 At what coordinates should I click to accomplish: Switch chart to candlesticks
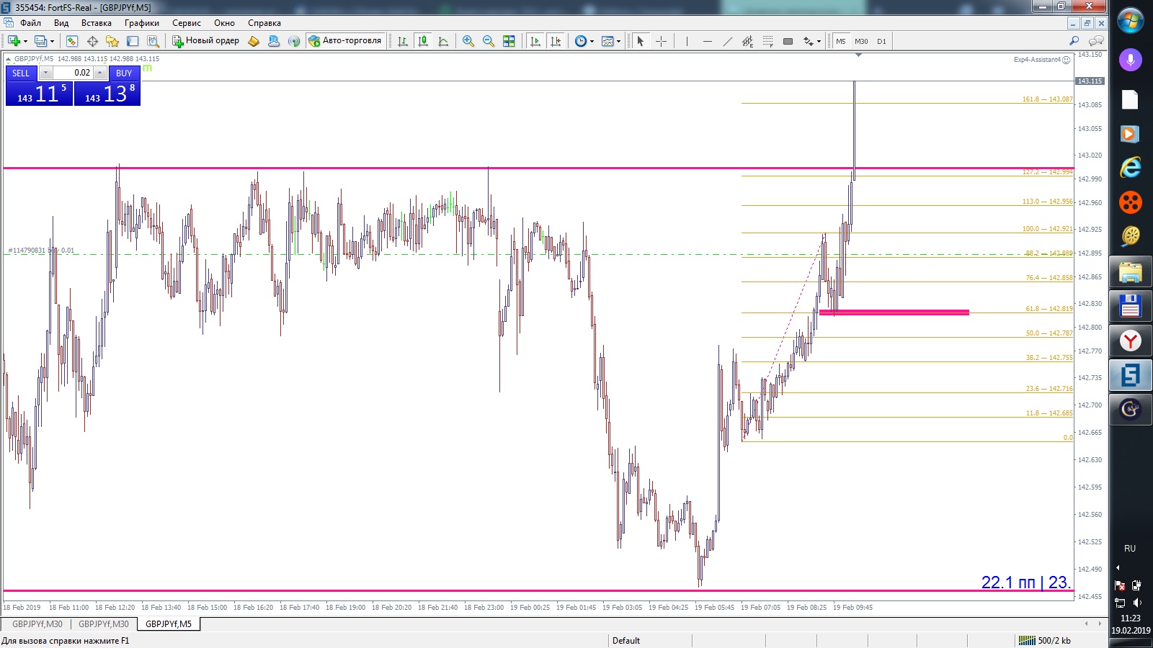click(423, 41)
